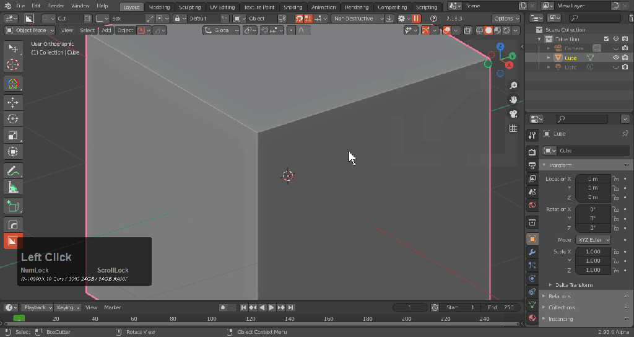Expand the Delta Transform section
Viewport: 634px width, 337px height.
574,285
